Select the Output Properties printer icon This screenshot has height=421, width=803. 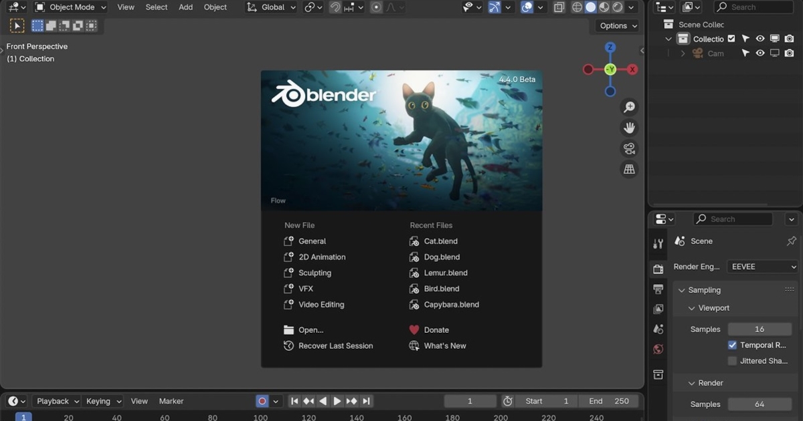[x=657, y=289]
